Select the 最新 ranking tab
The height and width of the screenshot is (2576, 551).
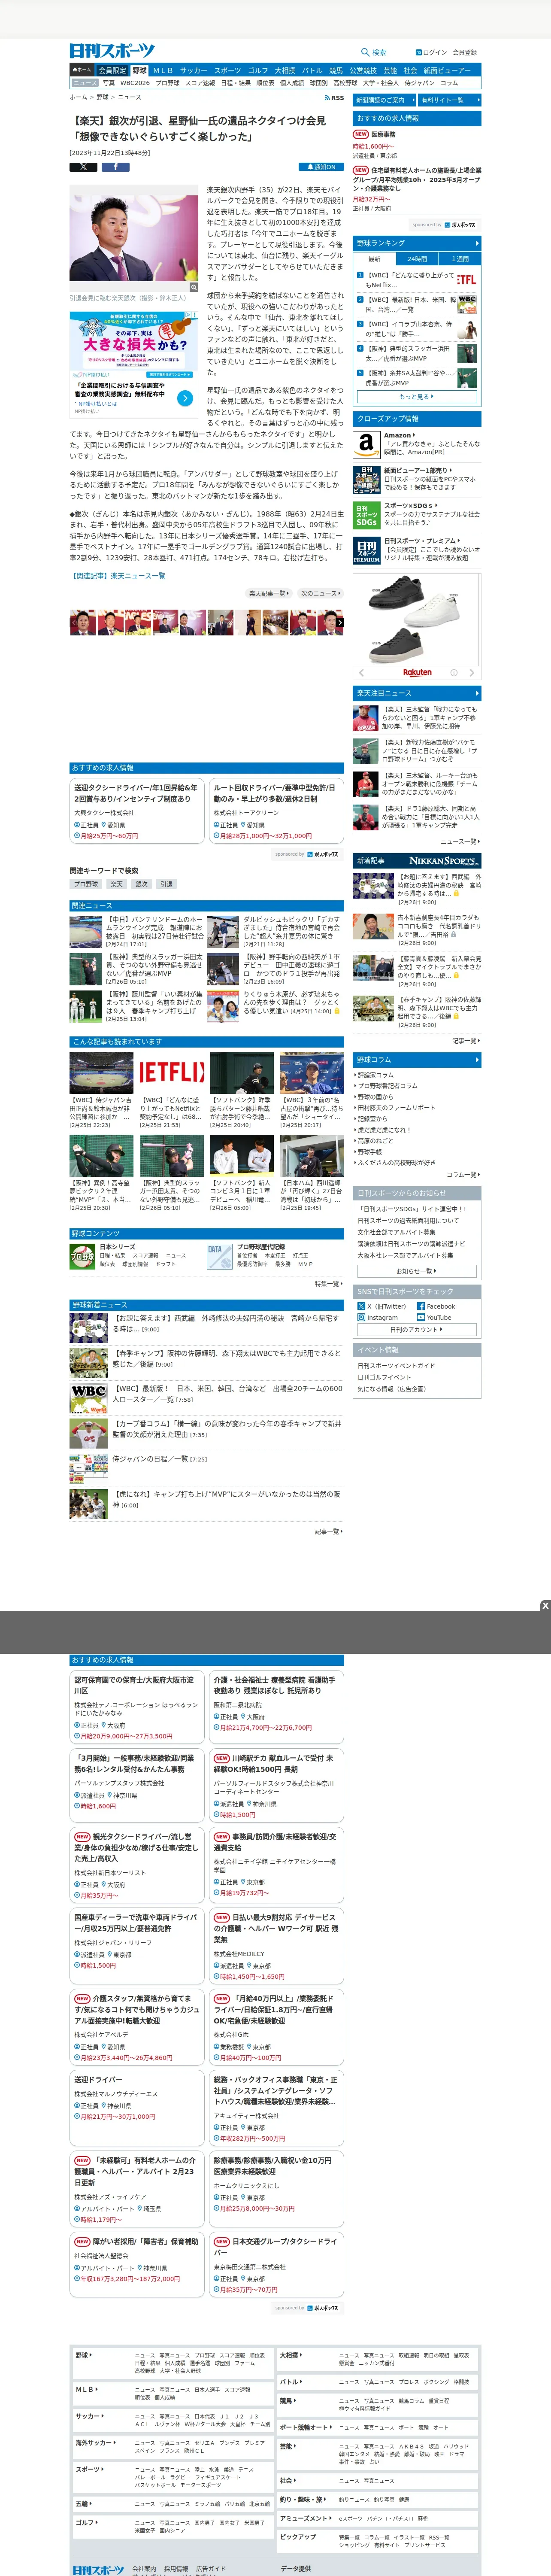click(x=374, y=259)
